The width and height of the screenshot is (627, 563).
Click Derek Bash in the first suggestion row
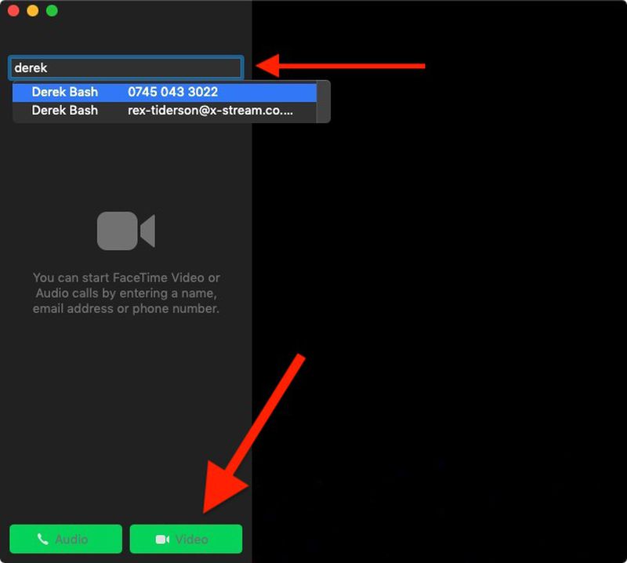(65, 92)
